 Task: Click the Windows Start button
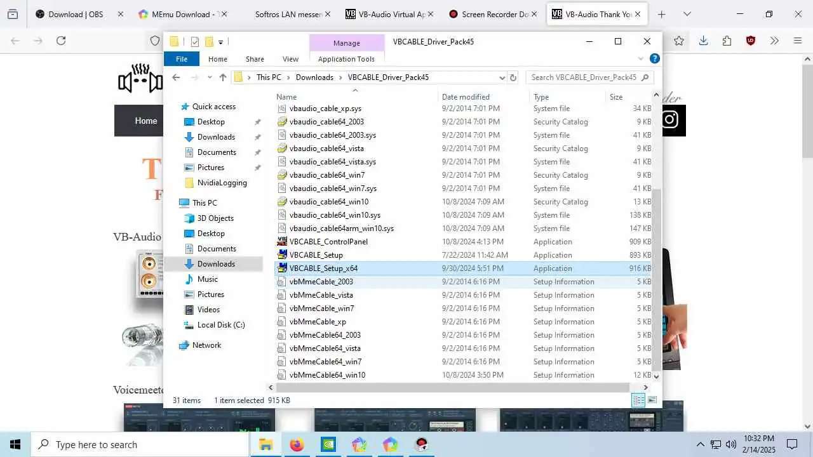(15, 444)
